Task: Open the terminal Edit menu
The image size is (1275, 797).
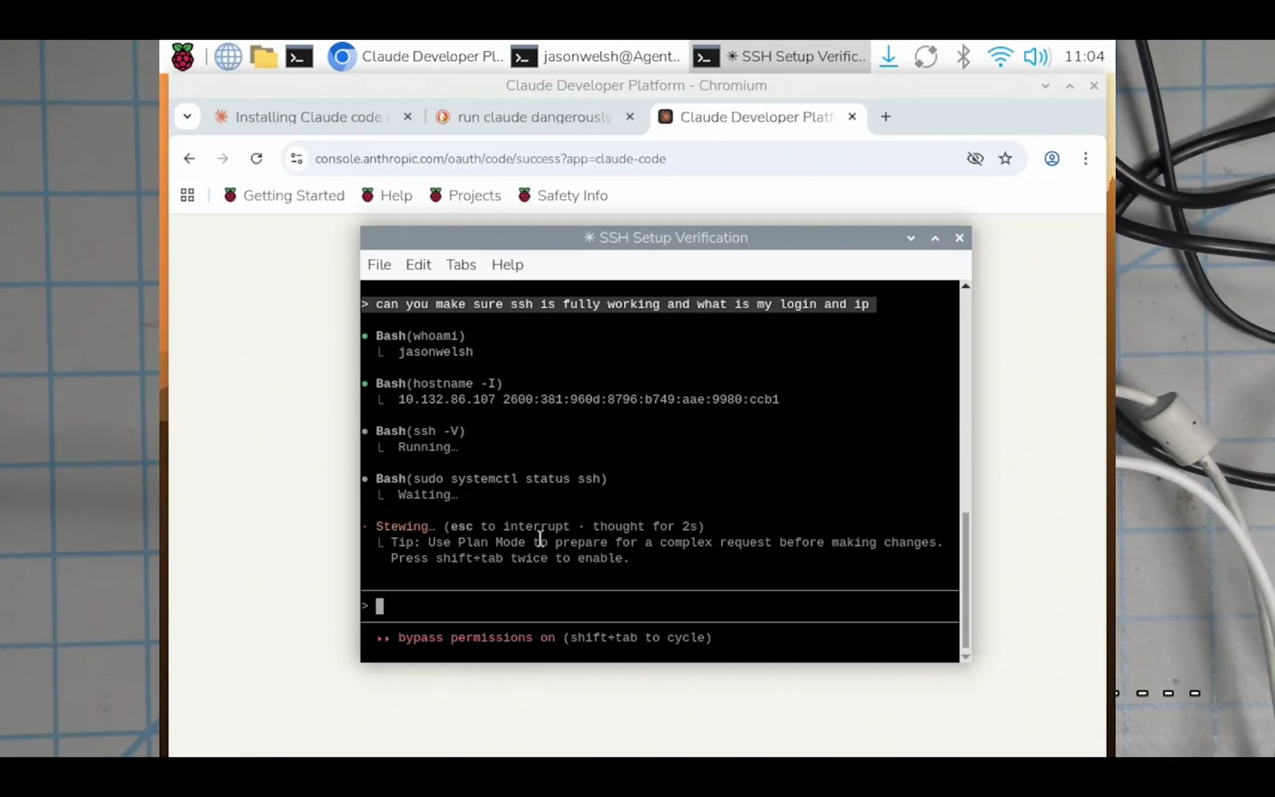Action: [x=418, y=265]
